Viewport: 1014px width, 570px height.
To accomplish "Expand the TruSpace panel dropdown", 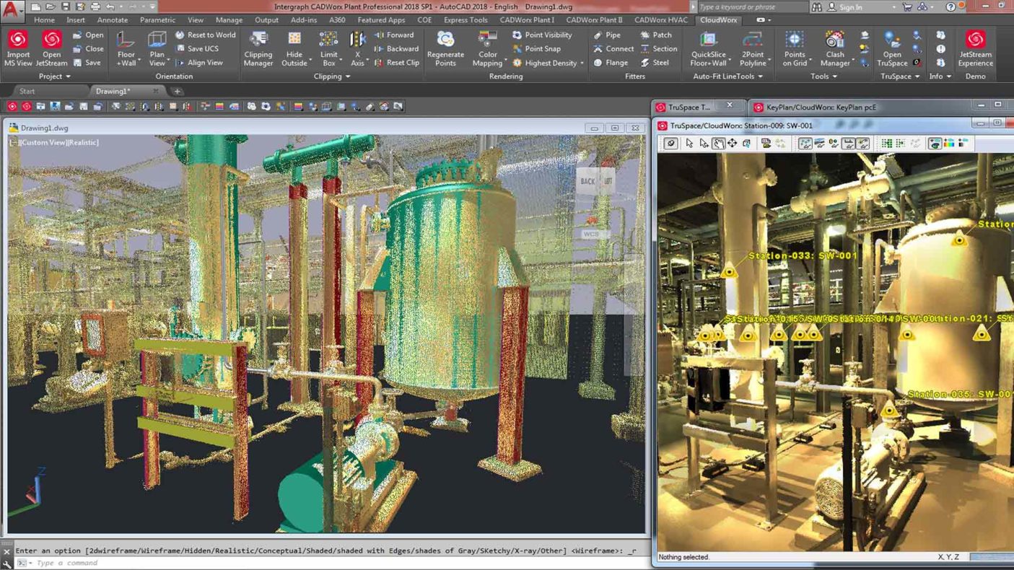I will [x=900, y=76].
